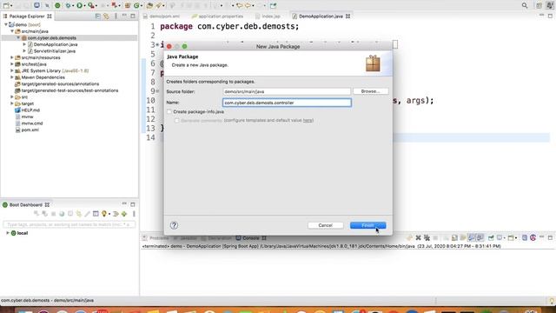
Task: Expand the src/test/java folder
Action: [12, 64]
